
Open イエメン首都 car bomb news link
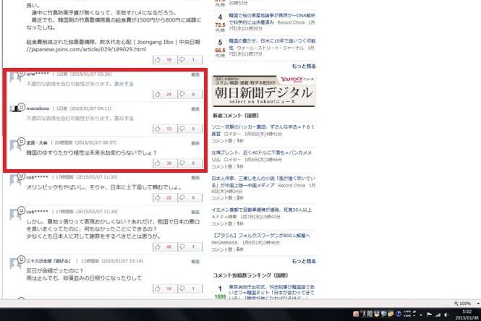click(261, 210)
